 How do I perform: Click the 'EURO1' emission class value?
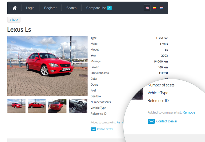coord(163,73)
